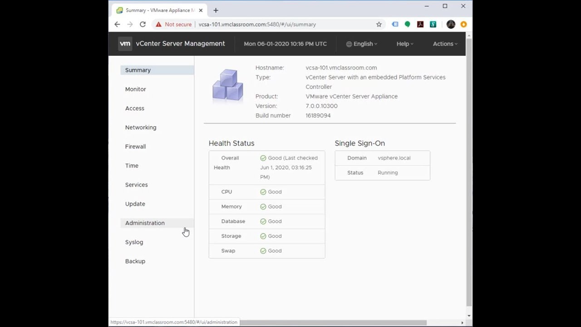The width and height of the screenshot is (581, 327).
Task: Click the green S extension icon
Action: [433, 25]
